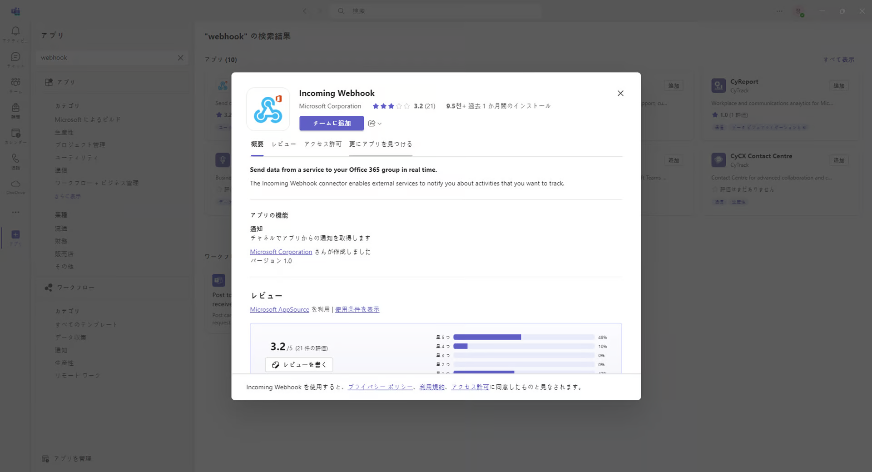Open the プライバシー ポリシー link
Viewport: 872px width, 472px height.
point(380,387)
